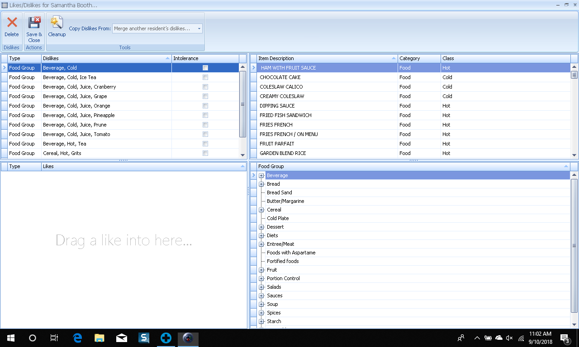579x347 pixels.
Task: Click the window's grid title icon
Action: pos(5,5)
